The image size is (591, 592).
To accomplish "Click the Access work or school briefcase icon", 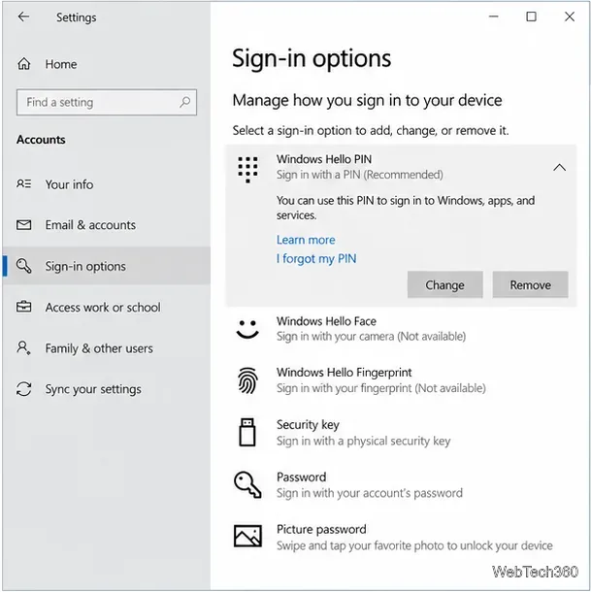I will (24, 307).
